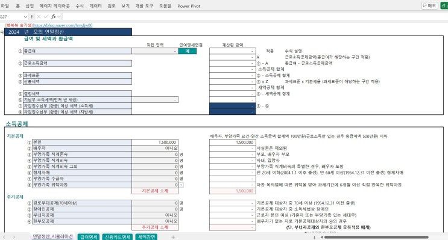Select the 본인 1,500,000 input cell
The image size is (448, 240).
click(155, 142)
